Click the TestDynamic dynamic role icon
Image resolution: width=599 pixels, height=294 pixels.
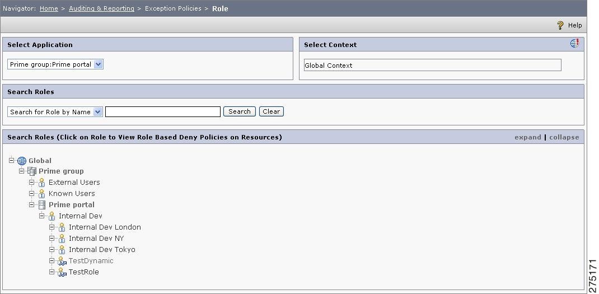point(62,261)
